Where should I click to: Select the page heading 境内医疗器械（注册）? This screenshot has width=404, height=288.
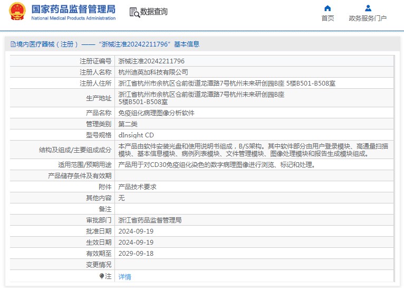(47, 44)
